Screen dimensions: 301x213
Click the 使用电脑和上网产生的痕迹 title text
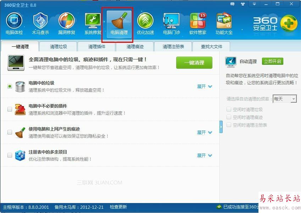coord(54,129)
